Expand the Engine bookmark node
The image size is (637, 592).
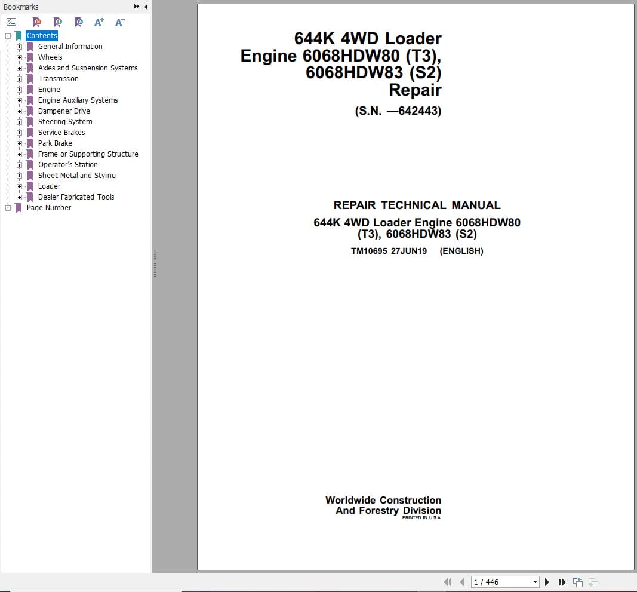pos(19,90)
